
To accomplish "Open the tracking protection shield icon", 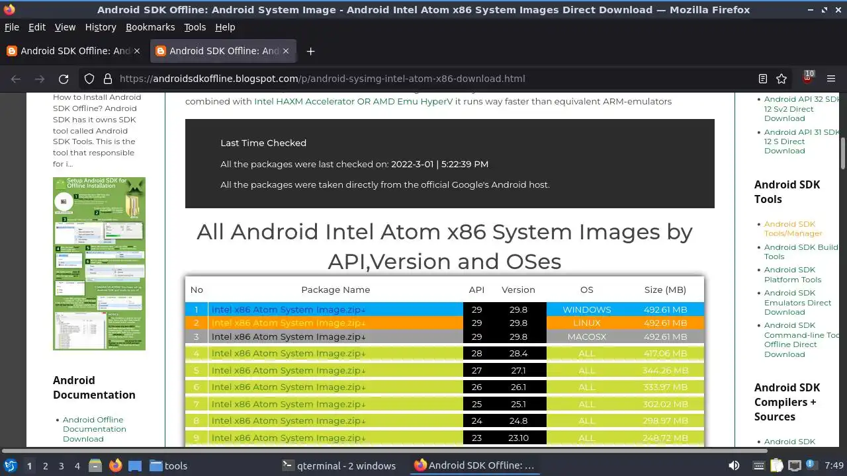I will [x=89, y=79].
